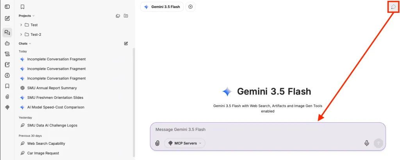Viewport: 400px width, 160px height.
Task: Open the SMU Data AI Challenge Logos chat
Action: (x=52, y=125)
